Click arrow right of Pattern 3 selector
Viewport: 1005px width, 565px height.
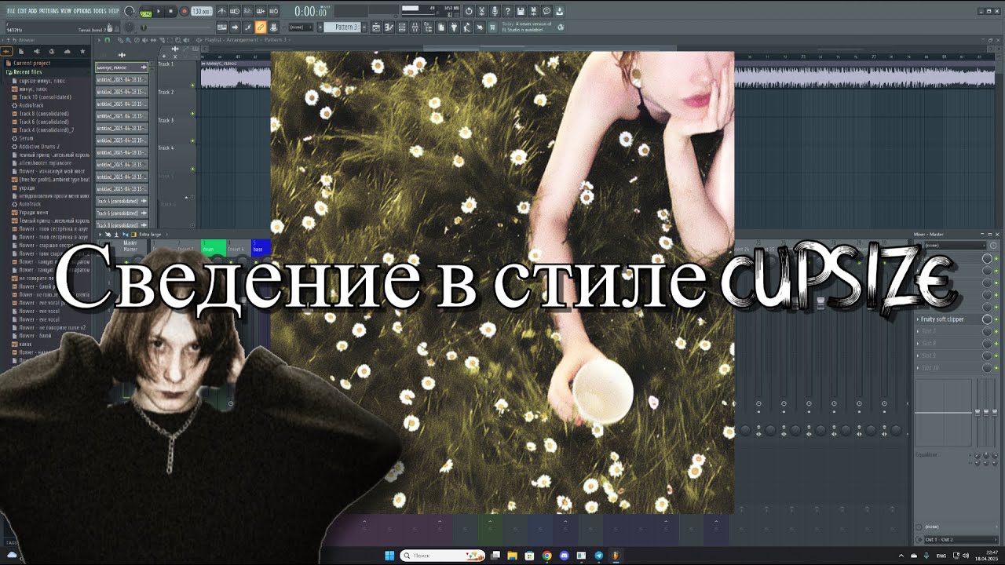[x=366, y=27]
